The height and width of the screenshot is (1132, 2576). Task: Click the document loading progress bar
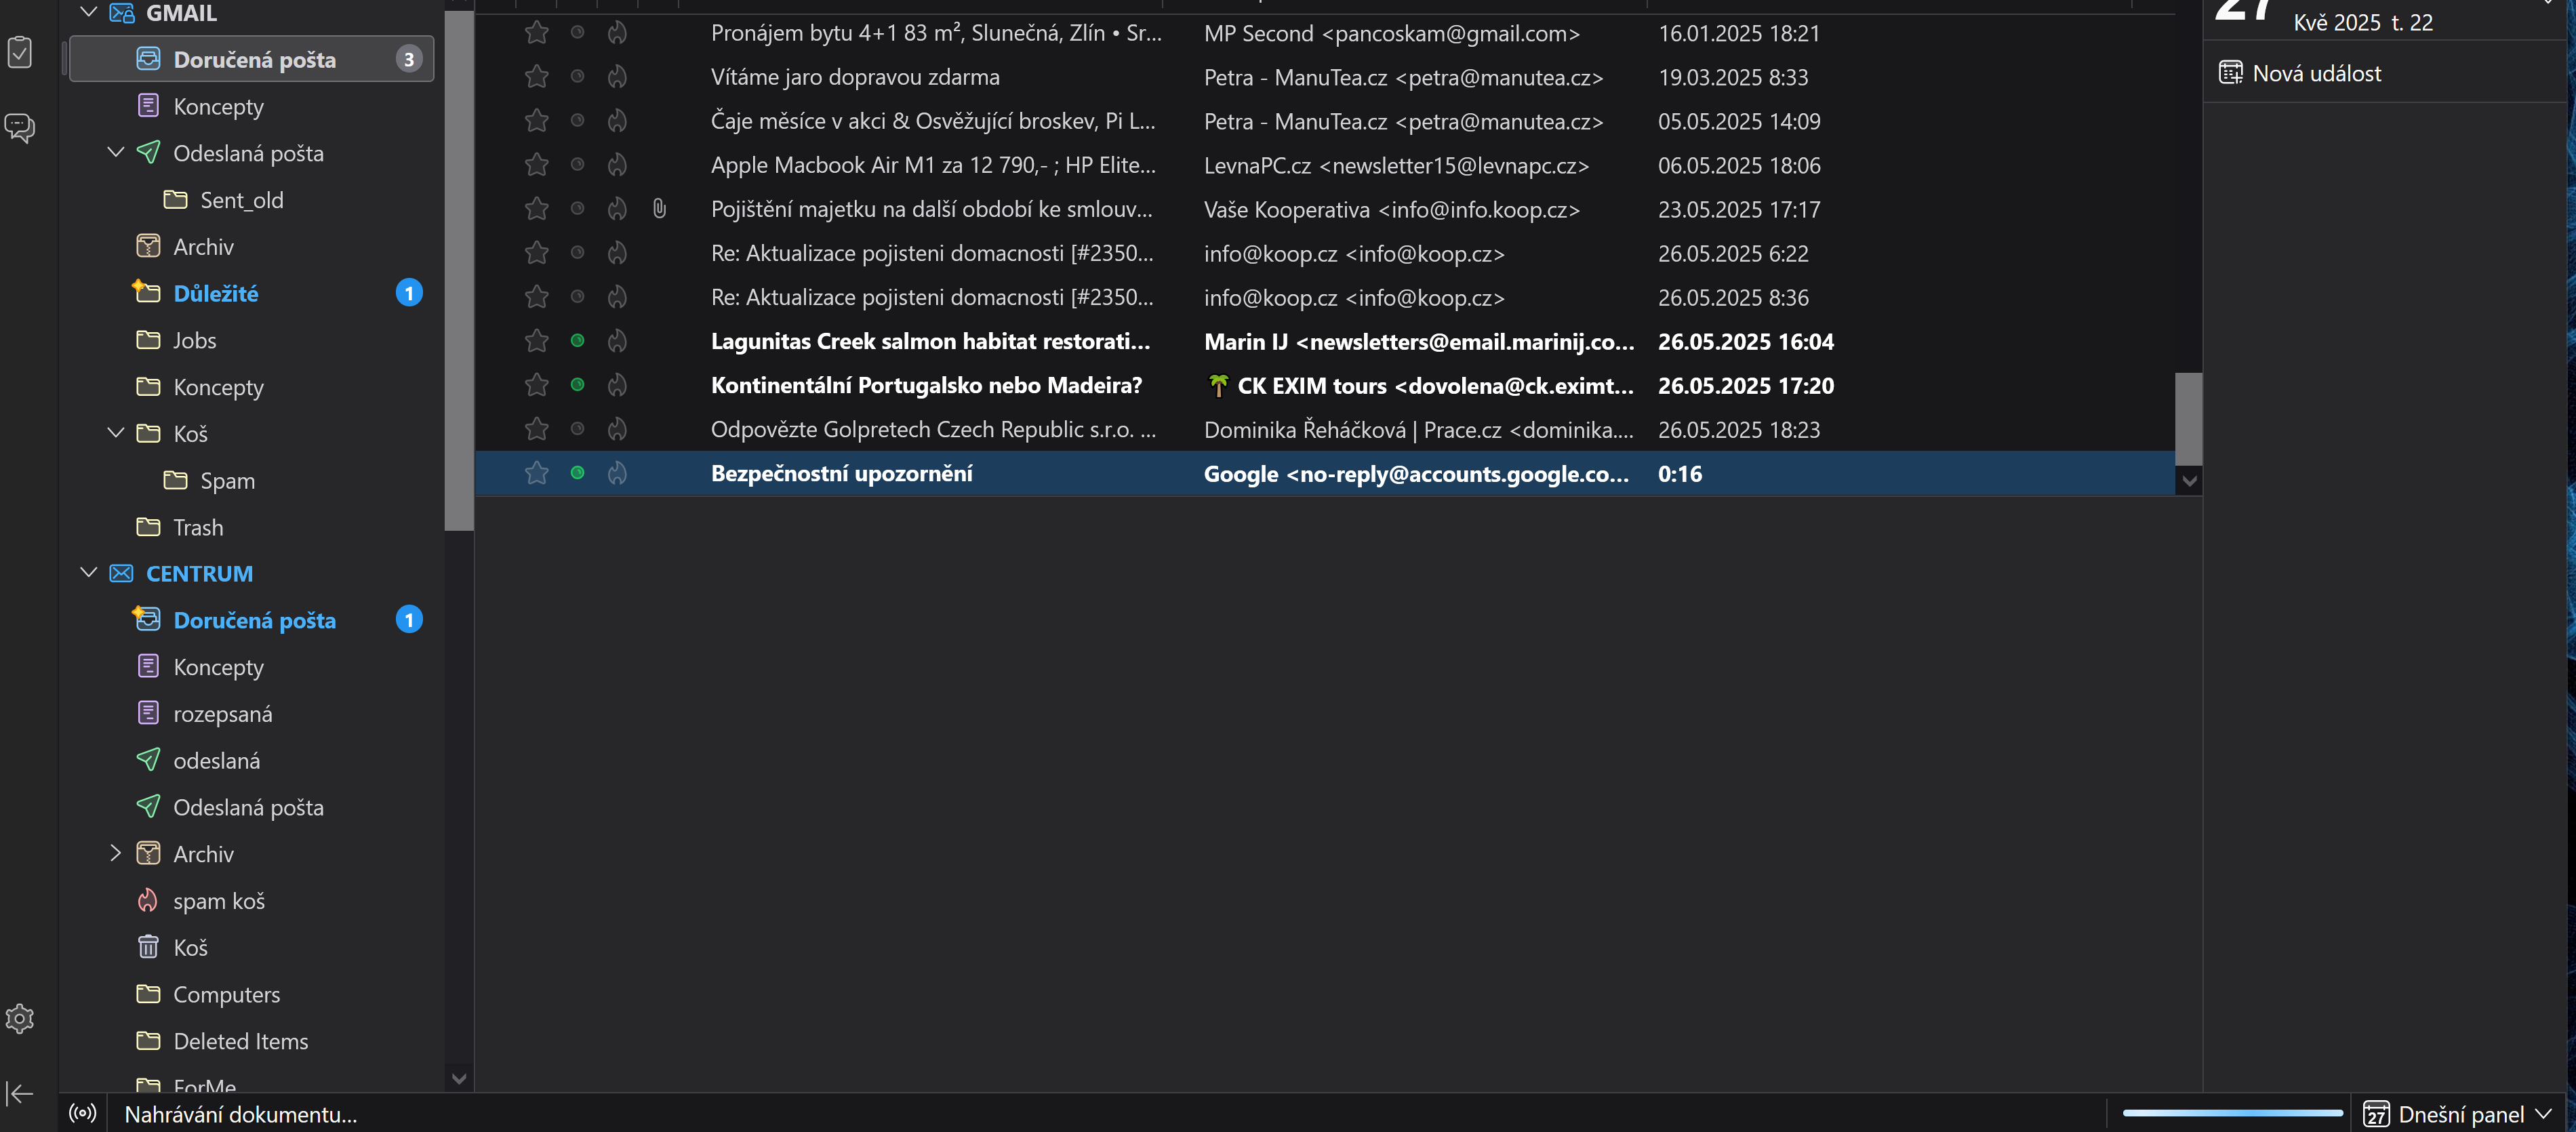[x=2232, y=1112]
